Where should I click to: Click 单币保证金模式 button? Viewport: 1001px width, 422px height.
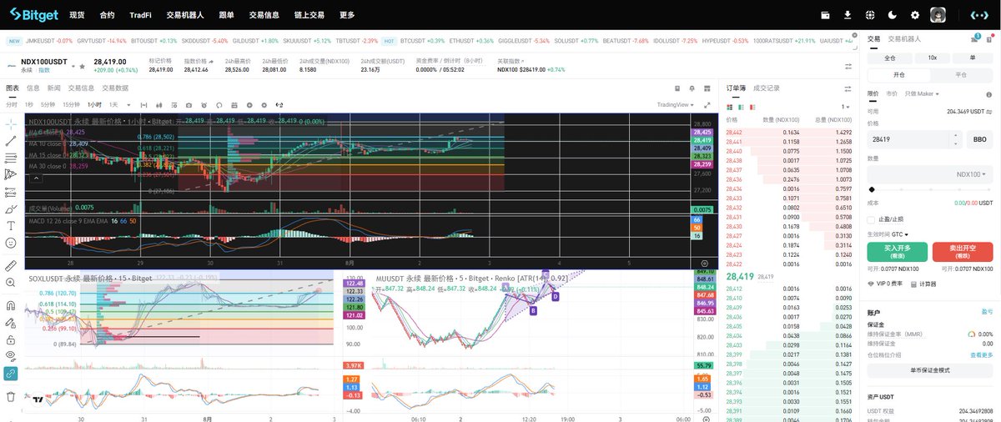930,370
